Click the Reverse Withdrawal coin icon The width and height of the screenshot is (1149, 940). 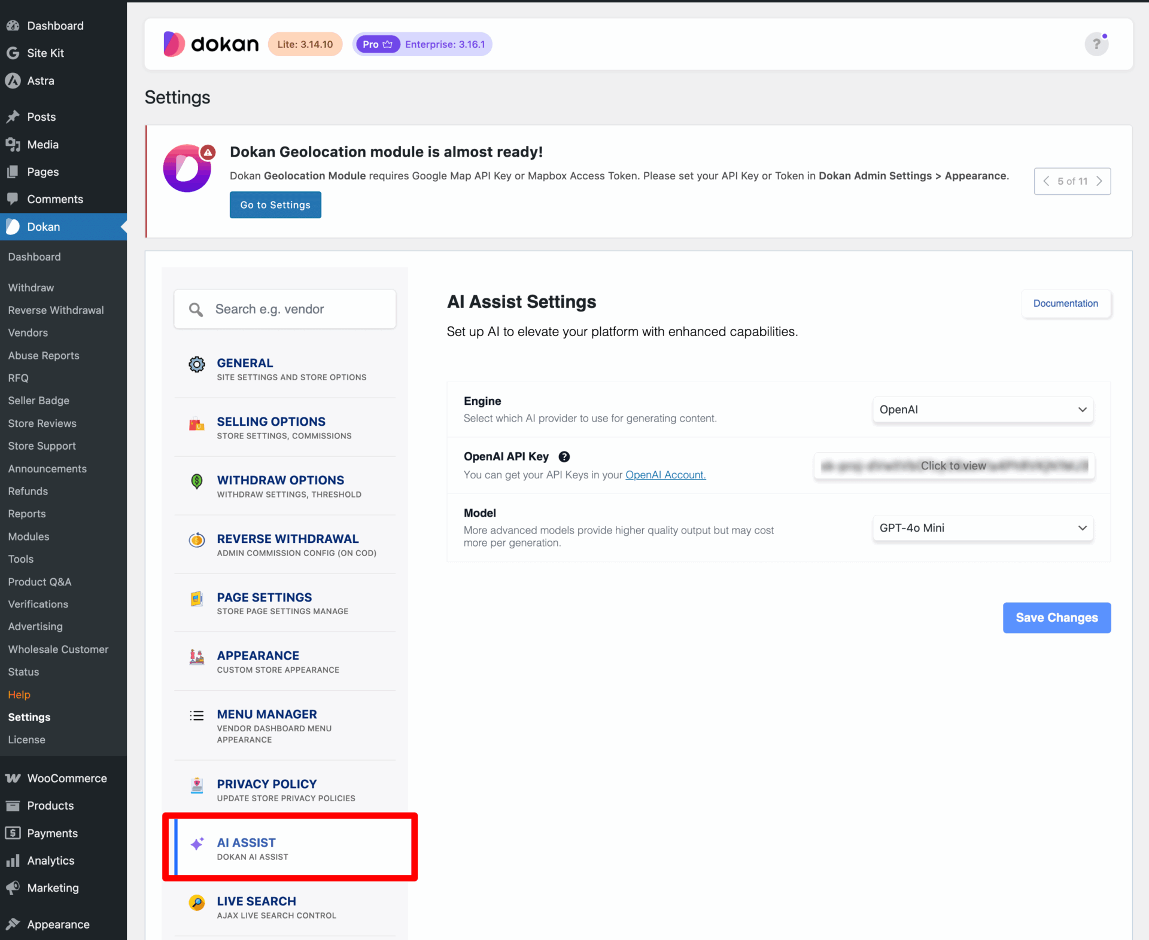coord(197,540)
